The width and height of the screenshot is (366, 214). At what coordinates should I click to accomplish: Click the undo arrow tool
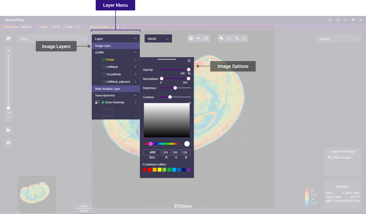tap(199, 38)
